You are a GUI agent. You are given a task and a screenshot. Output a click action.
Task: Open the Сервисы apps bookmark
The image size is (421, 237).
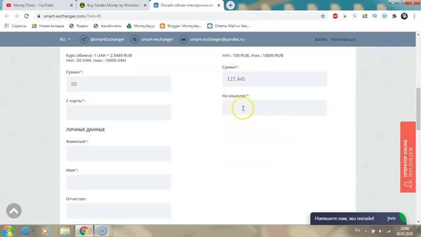[x=15, y=26]
